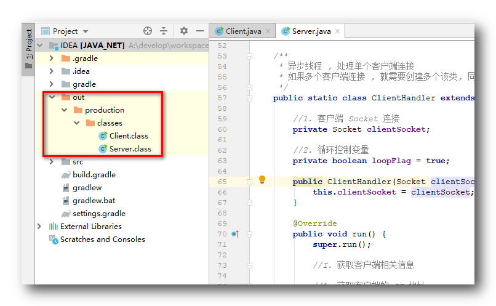Screen dimensions: 496x306
Task: Select settings.gradle file name
Action: [x=99, y=214]
